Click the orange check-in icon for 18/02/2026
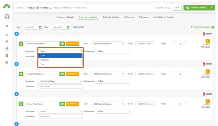The width and height of the screenshot is (218, 126). (208, 72)
